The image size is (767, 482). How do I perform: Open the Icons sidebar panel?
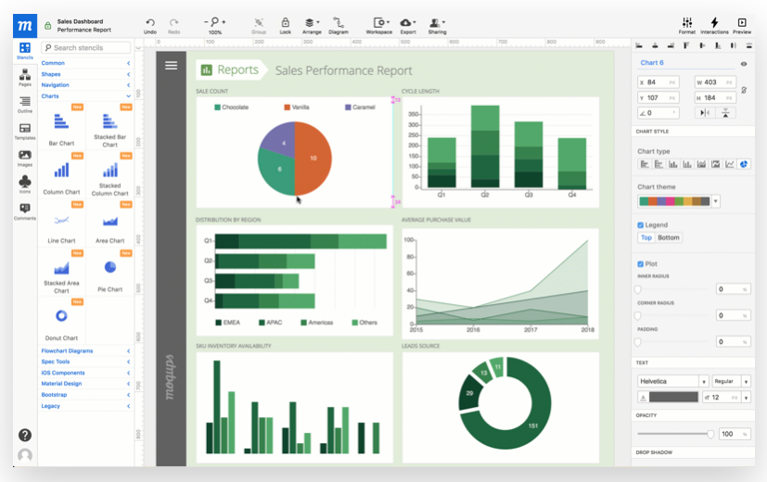[25, 184]
